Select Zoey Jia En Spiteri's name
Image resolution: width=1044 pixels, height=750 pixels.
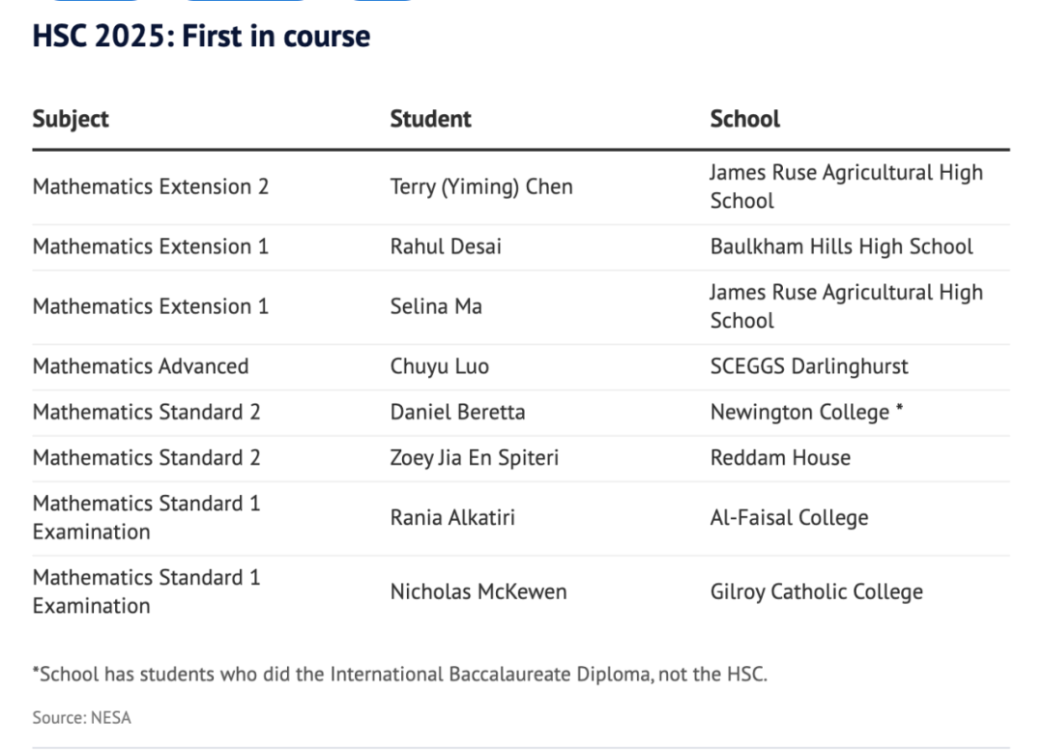(474, 457)
